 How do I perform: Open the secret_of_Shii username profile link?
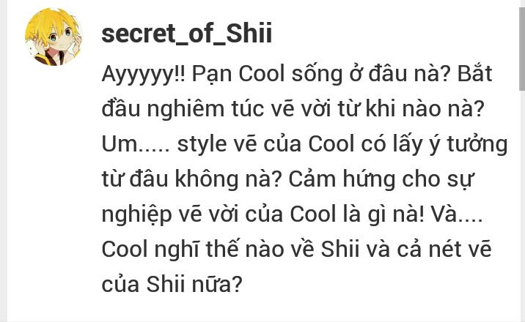point(186,34)
